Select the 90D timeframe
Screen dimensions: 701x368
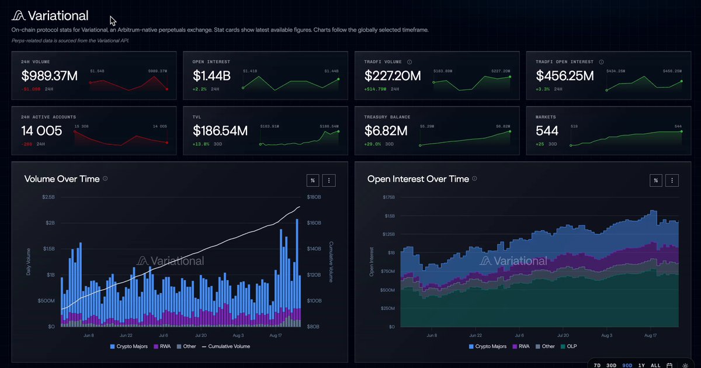pos(627,365)
